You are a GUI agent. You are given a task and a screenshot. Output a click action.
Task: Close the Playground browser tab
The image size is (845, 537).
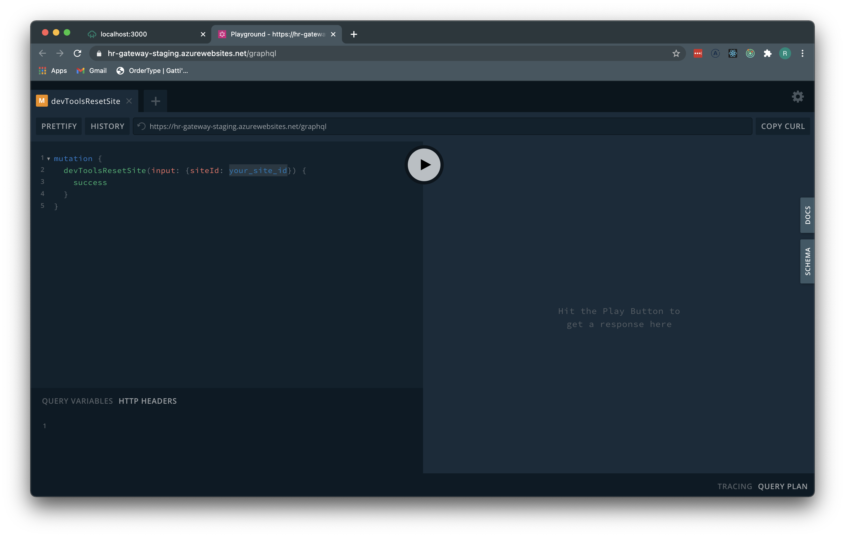click(x=333, y=34)
